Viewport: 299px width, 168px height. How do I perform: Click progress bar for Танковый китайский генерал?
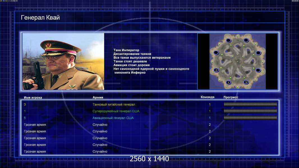point(250,104)
